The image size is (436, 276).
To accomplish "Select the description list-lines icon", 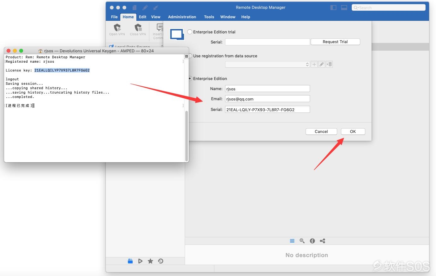I will tap(292, 241).
